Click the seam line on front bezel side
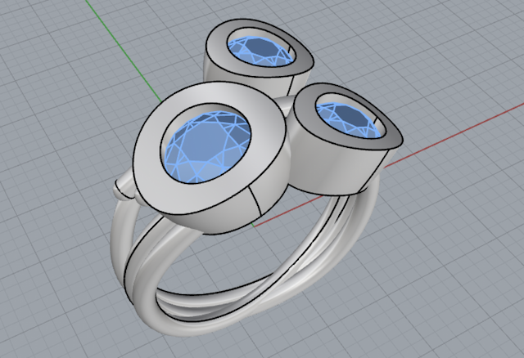Viewport: 524px width, 358px height. click(x=255, y=202)
